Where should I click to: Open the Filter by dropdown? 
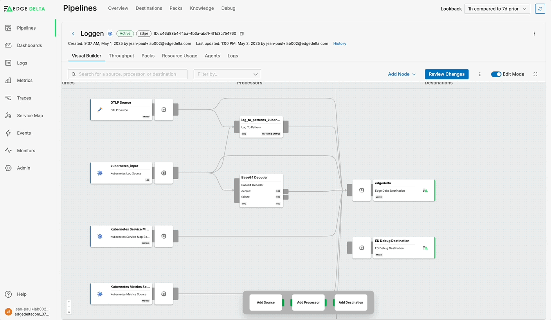[x=227, y=74]
